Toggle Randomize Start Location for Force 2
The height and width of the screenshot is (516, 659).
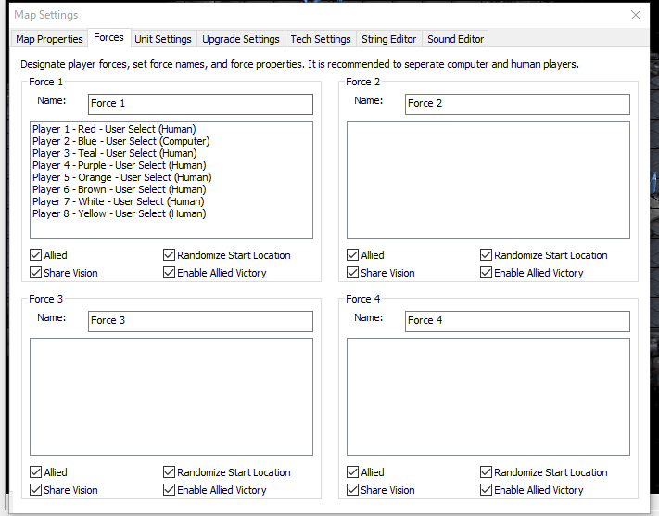tap(486, 255)
